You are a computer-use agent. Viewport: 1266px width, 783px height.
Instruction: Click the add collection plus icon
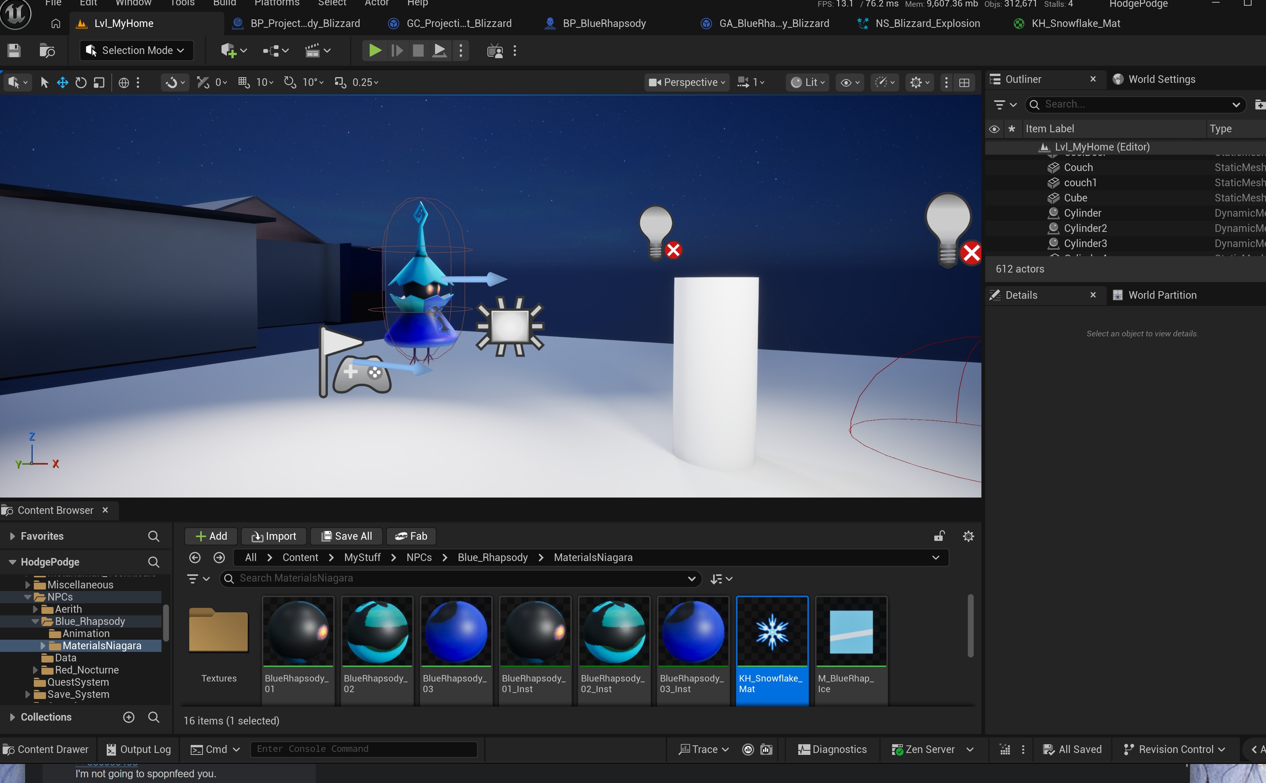[129, 717]
